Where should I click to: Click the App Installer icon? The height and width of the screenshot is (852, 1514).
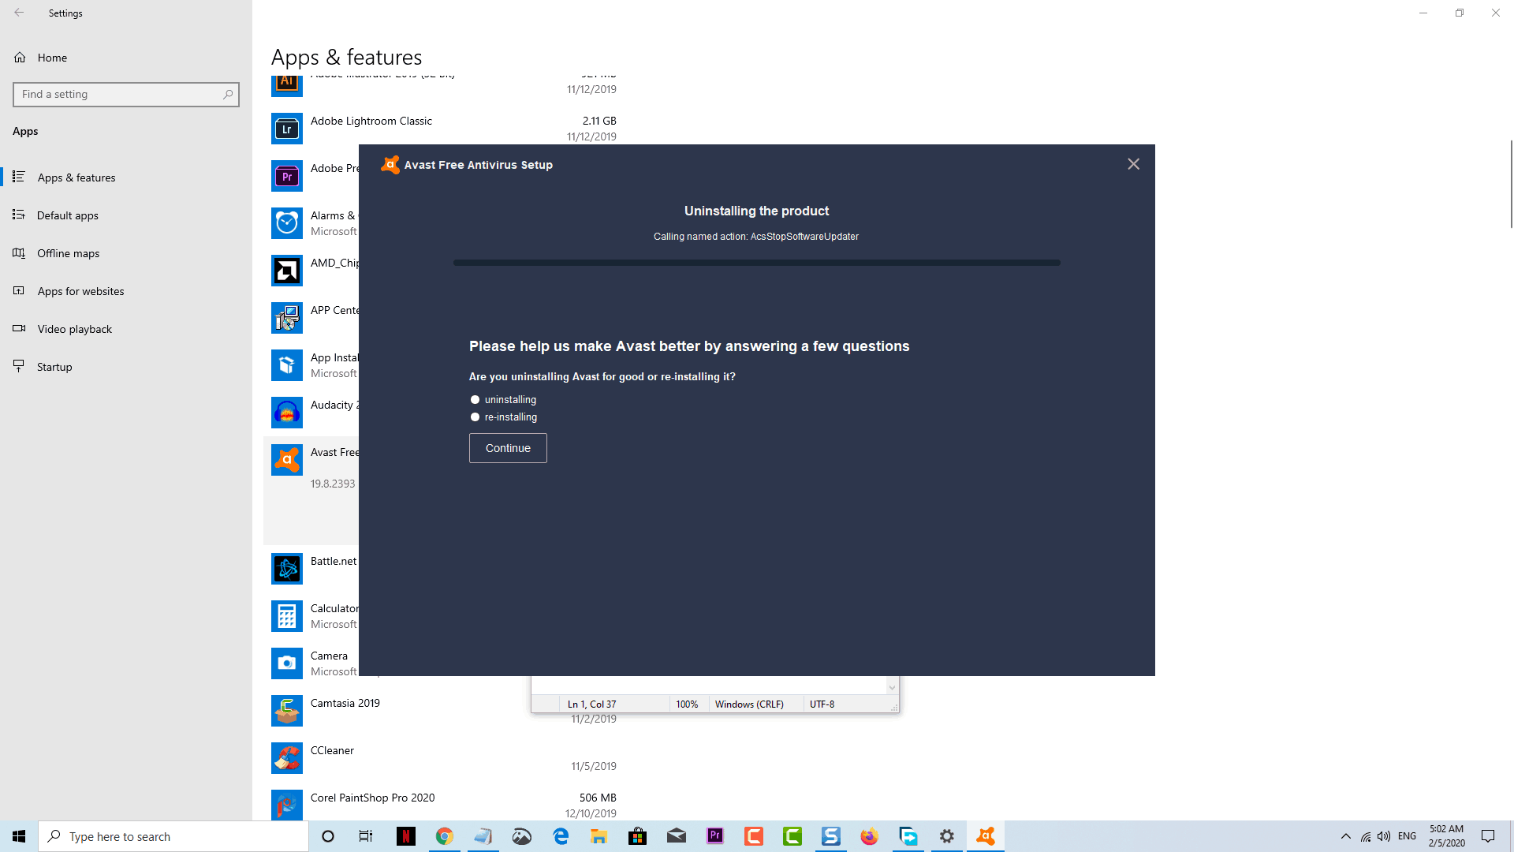tap(287, 365)
